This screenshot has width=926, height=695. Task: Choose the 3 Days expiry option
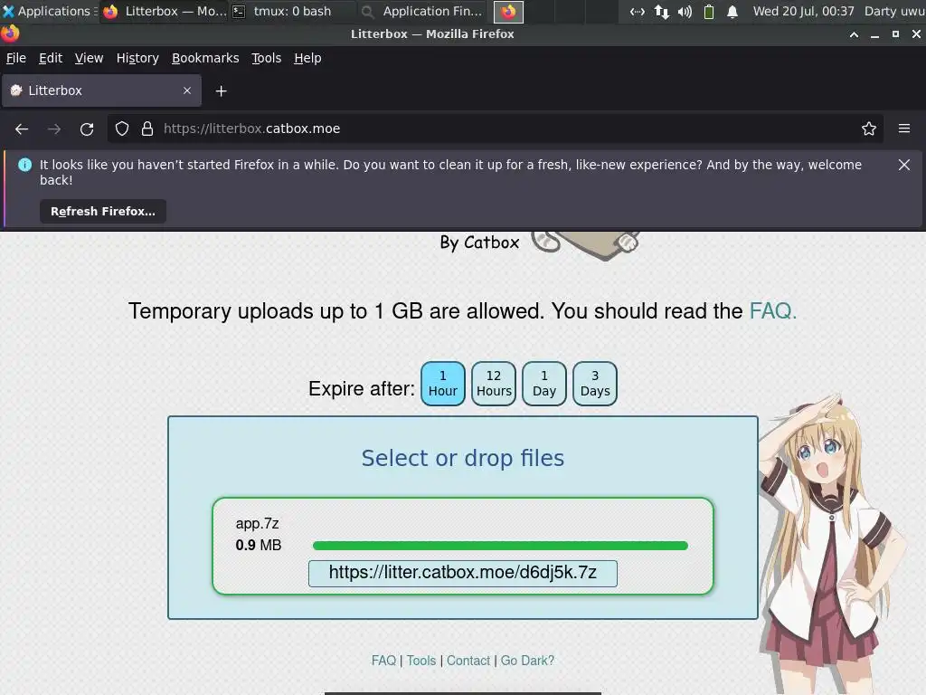click(x=595, y=384)
